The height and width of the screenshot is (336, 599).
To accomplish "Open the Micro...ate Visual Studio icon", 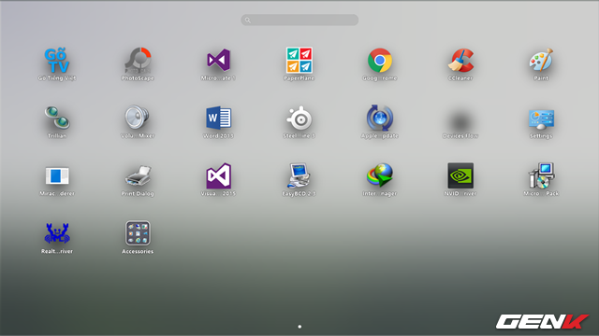I will point(218,60).
